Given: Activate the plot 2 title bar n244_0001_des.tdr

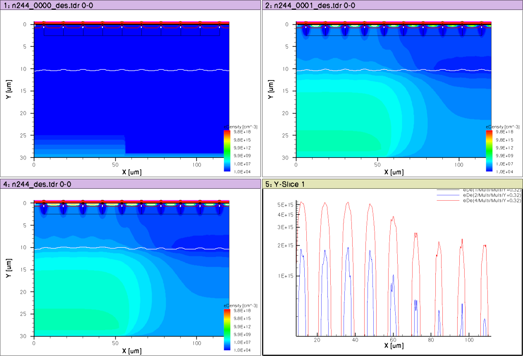Looking at the screenshot, I should 392,5.
